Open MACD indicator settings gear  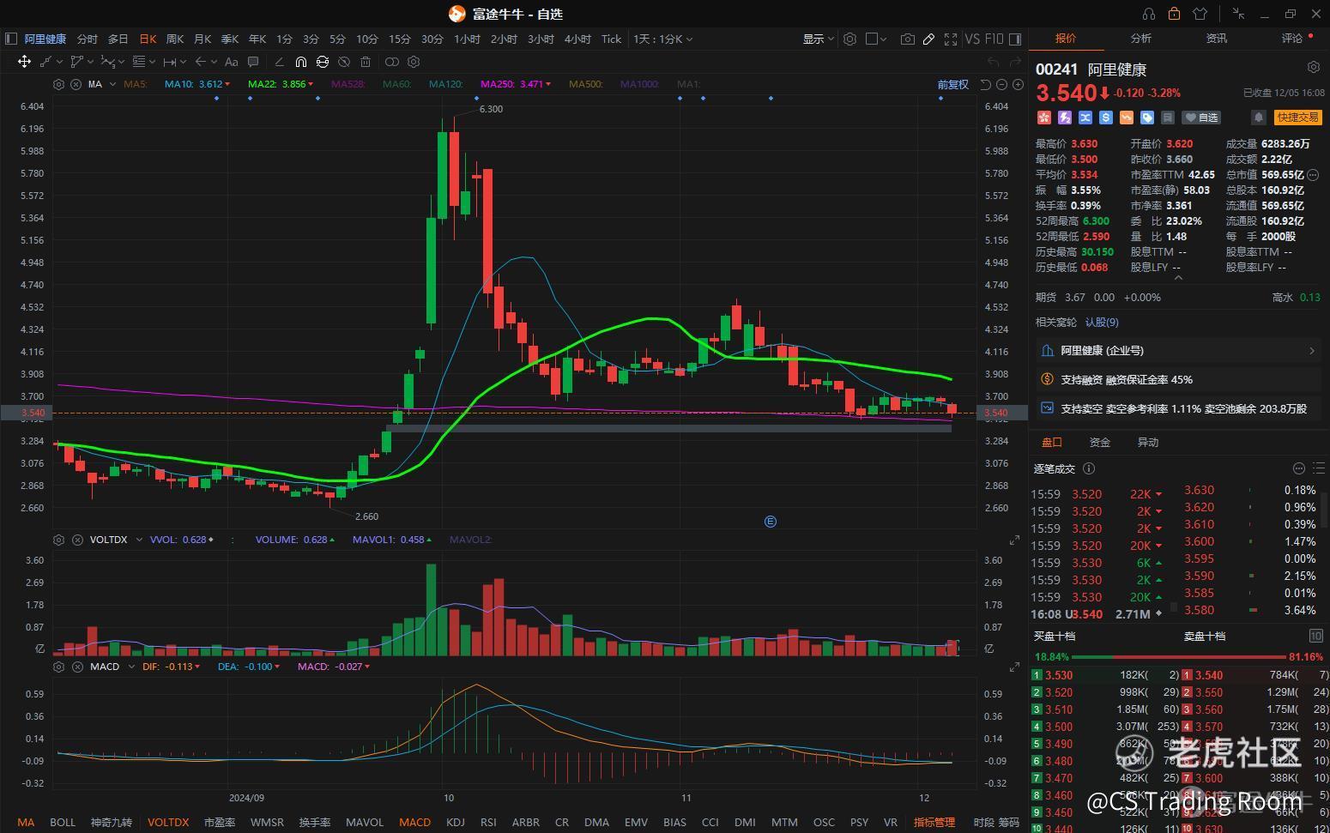click(58, 667)
